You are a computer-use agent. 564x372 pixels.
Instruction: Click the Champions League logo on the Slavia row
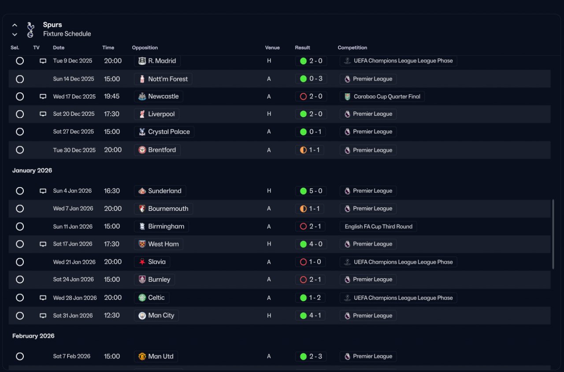click(x=347, y=262)
